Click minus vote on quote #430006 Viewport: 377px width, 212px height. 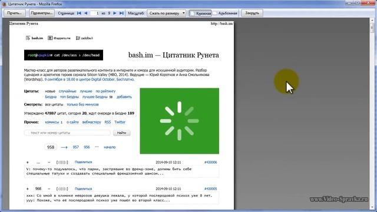pyautogui.click(x=49, y=163)
